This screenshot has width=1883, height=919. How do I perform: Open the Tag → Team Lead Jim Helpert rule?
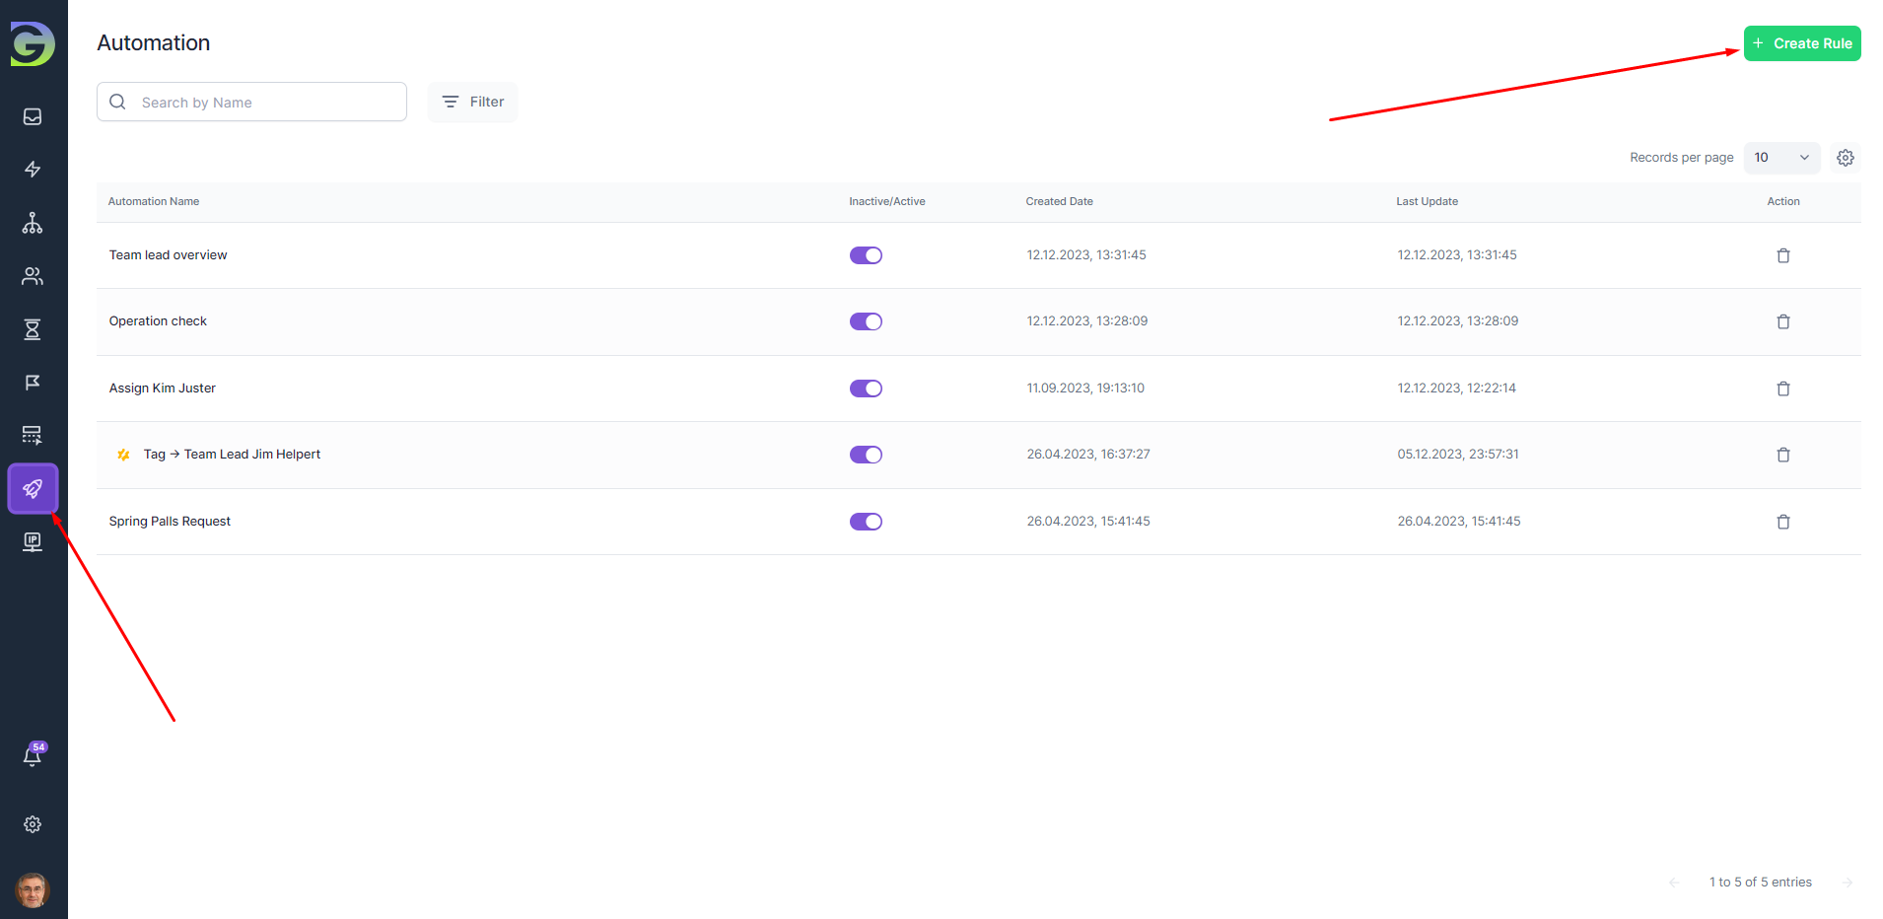[x=251, y=455]
